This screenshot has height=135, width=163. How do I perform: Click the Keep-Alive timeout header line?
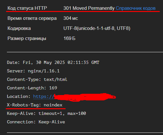46,114
